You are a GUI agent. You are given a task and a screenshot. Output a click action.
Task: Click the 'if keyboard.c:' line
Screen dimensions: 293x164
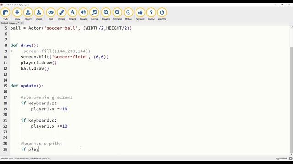click(38, 120)
